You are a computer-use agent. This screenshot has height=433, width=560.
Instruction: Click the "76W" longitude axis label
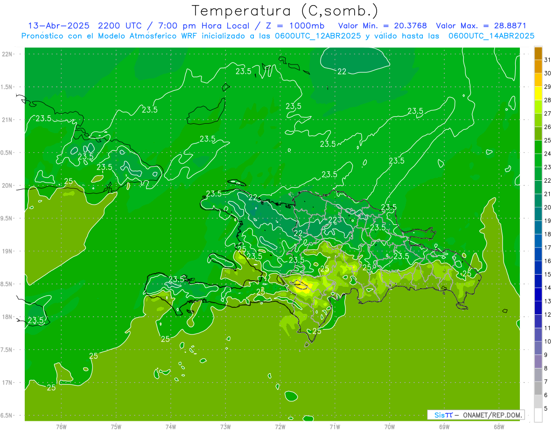pos(61,427)
